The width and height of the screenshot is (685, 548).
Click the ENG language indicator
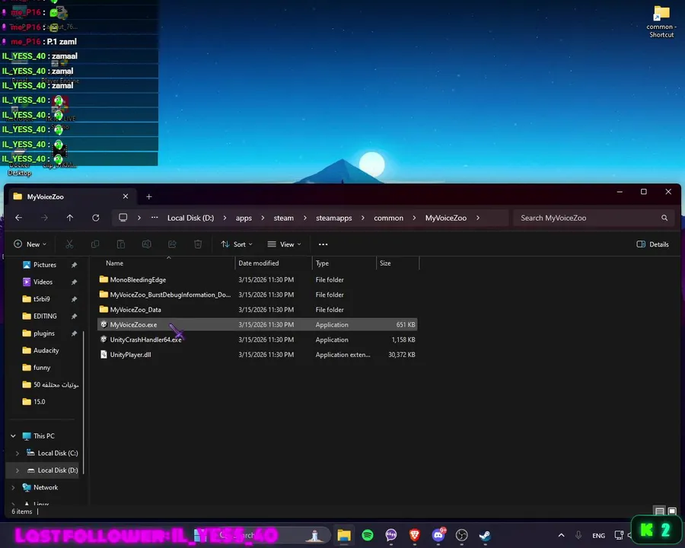coord(598,536)
